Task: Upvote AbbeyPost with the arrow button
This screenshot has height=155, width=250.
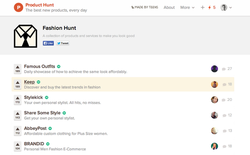Action: [x=17, y=130]
